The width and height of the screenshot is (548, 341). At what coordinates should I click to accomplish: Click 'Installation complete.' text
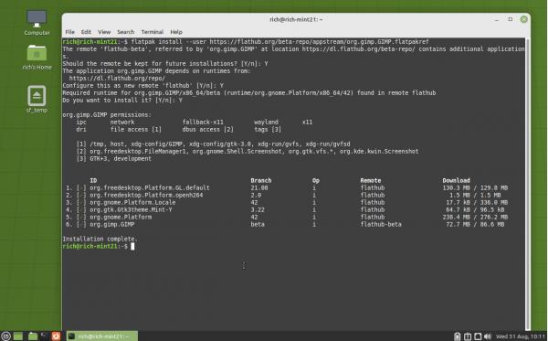(100, 239)
